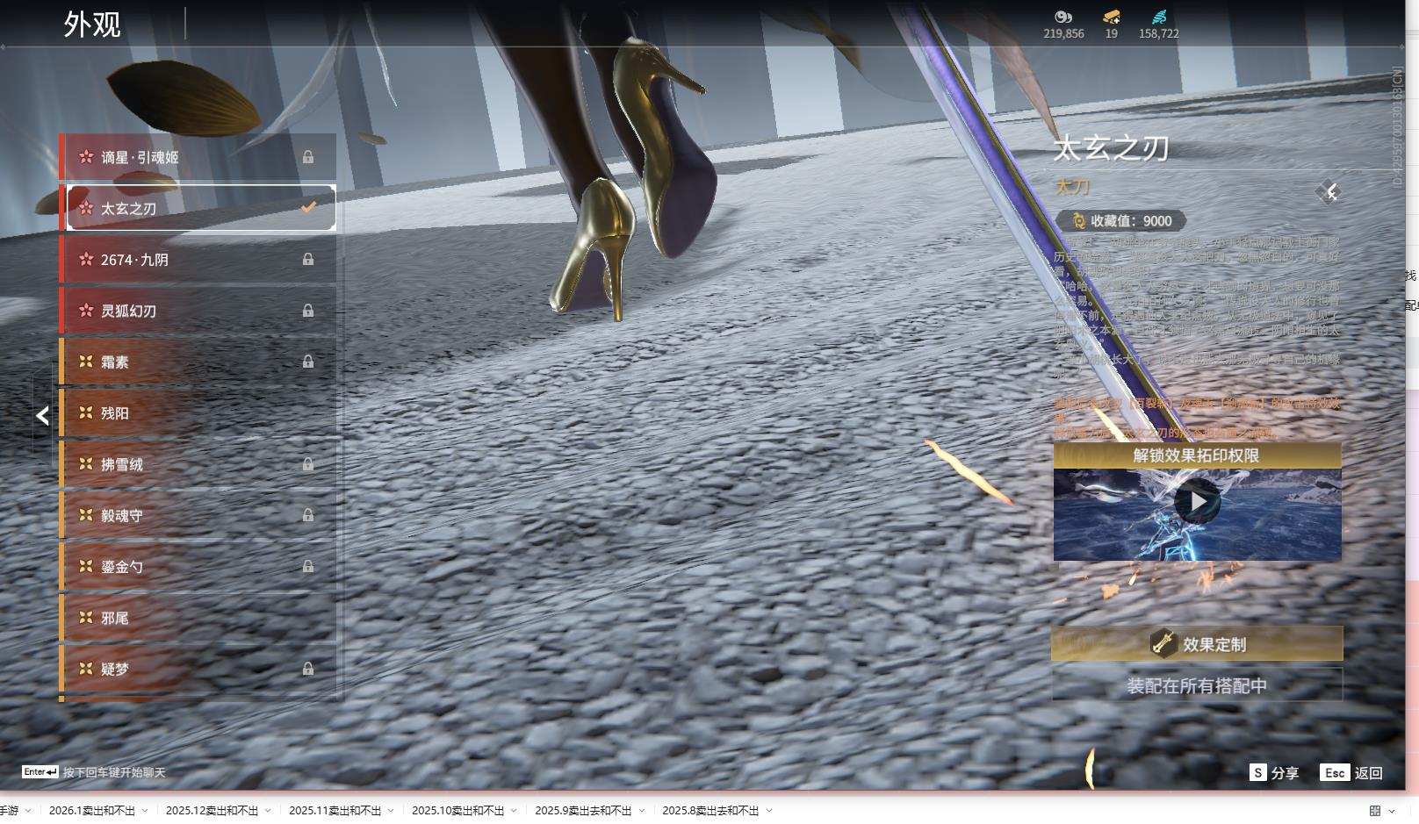Click the lock icon on 灵狐幻刃

(x=308, y=311)
